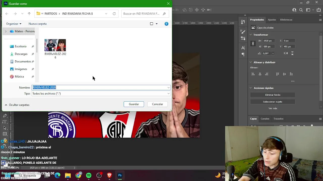Switch to the Canales tab

coord(265,119)
